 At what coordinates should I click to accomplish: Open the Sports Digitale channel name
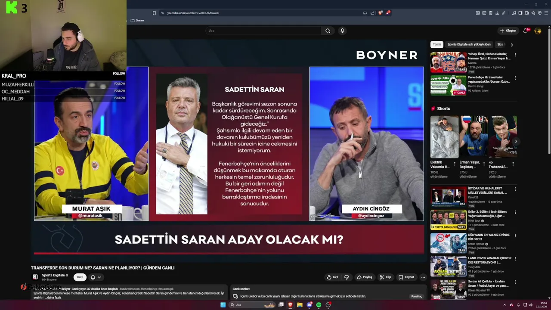[x=53, y=275]
